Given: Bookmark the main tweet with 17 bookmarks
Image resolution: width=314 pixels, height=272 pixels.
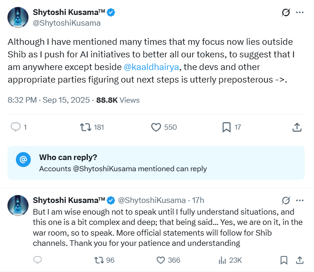Looking at the screenshot, I should coord(226,127).
